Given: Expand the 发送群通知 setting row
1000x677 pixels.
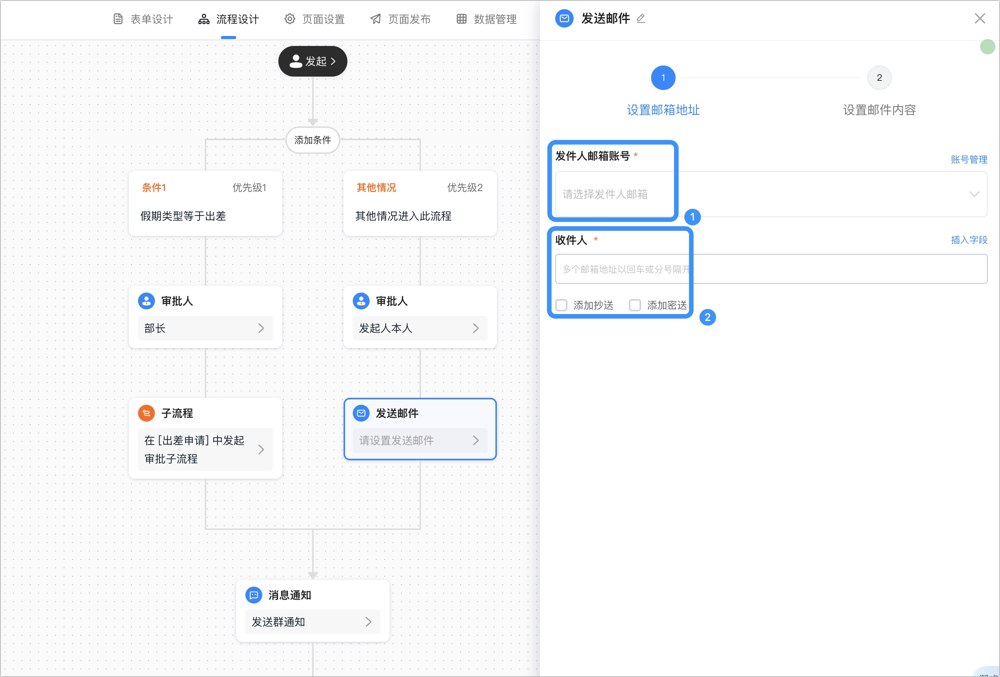Looking at the screenshot, I should (312, 622).
